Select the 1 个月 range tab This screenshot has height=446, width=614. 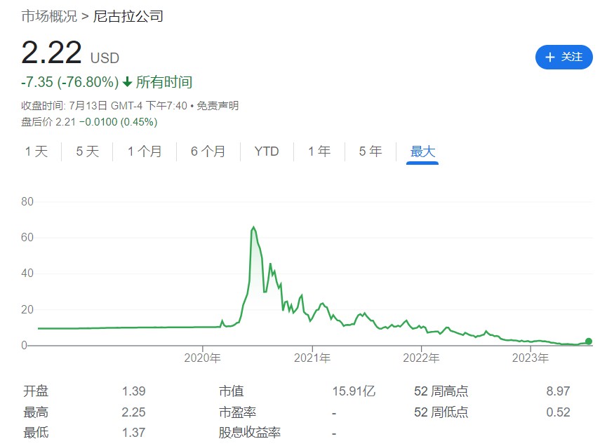pos(145,151)
